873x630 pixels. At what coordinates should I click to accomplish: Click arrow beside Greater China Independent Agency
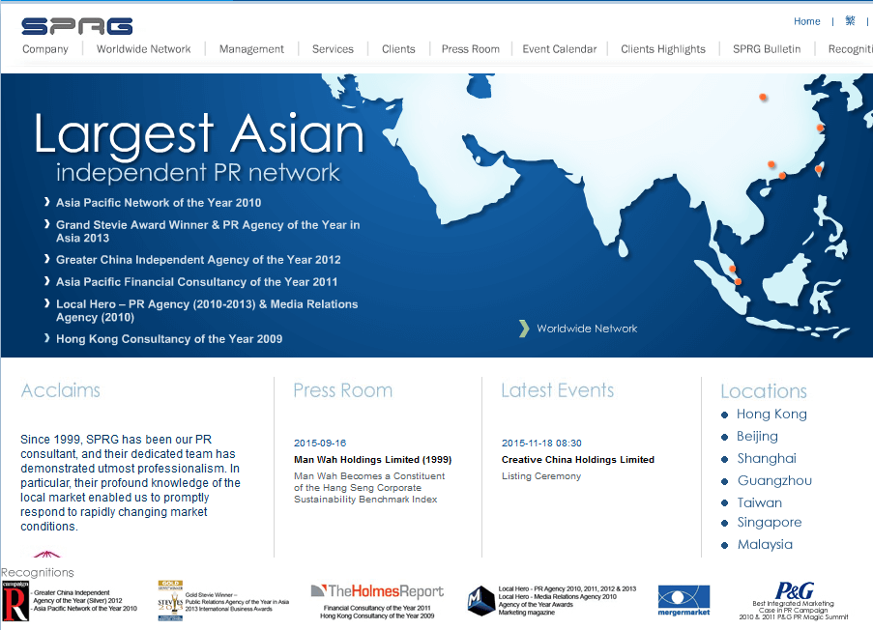pyautogui.click(x=47, y=259)
